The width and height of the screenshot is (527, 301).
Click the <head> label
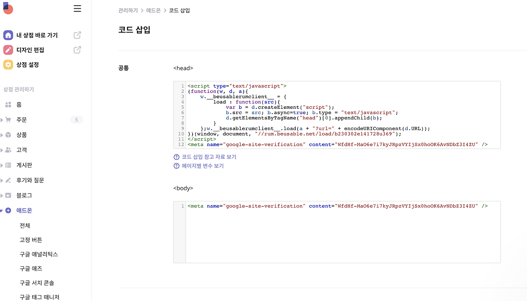[x=183, y=68]
